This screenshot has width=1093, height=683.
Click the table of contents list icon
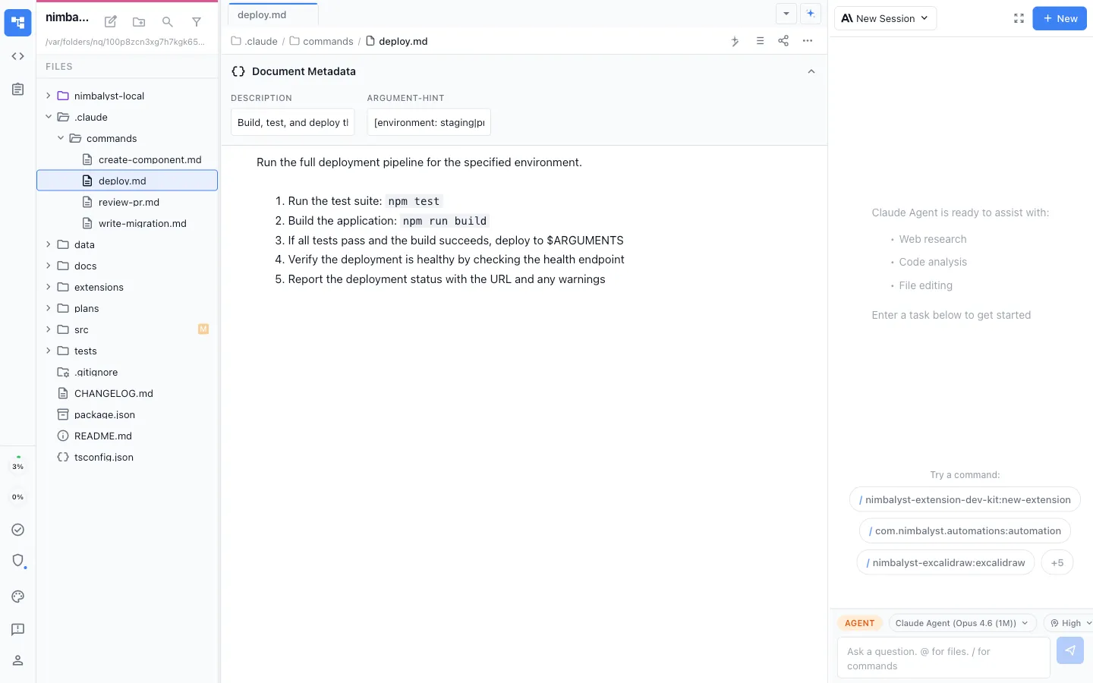click(x=760, y=41)
